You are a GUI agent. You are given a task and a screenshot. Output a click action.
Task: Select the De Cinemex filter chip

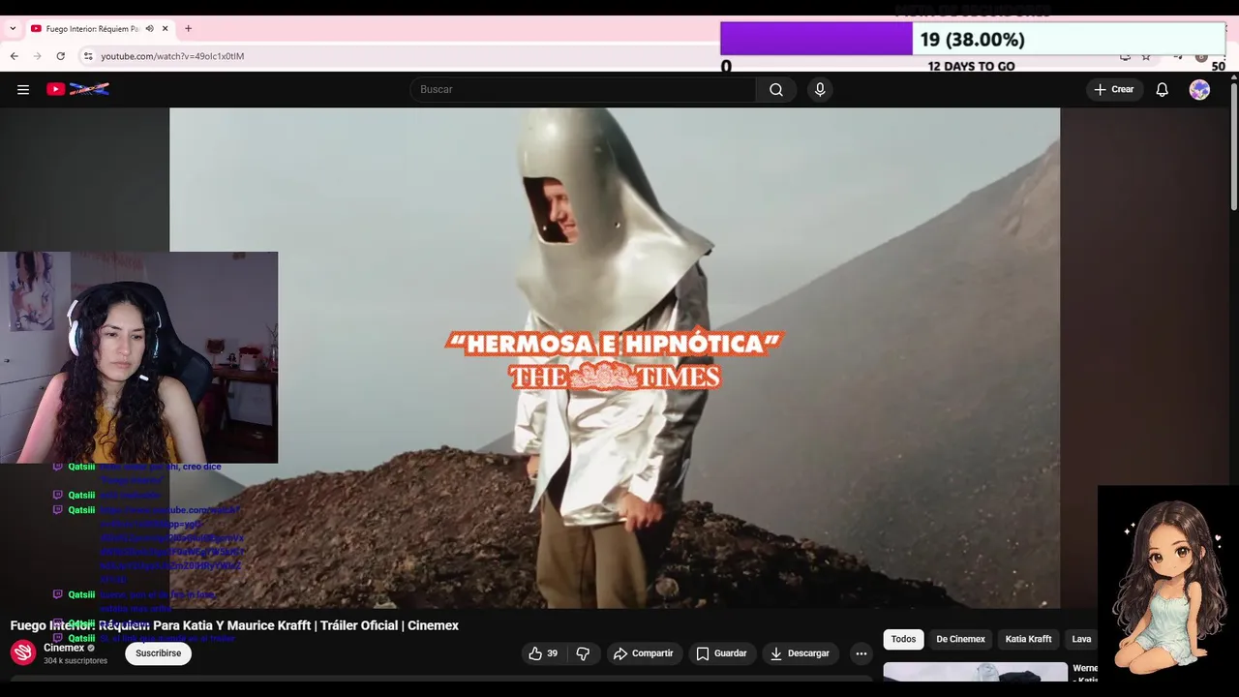click(960, 639)
